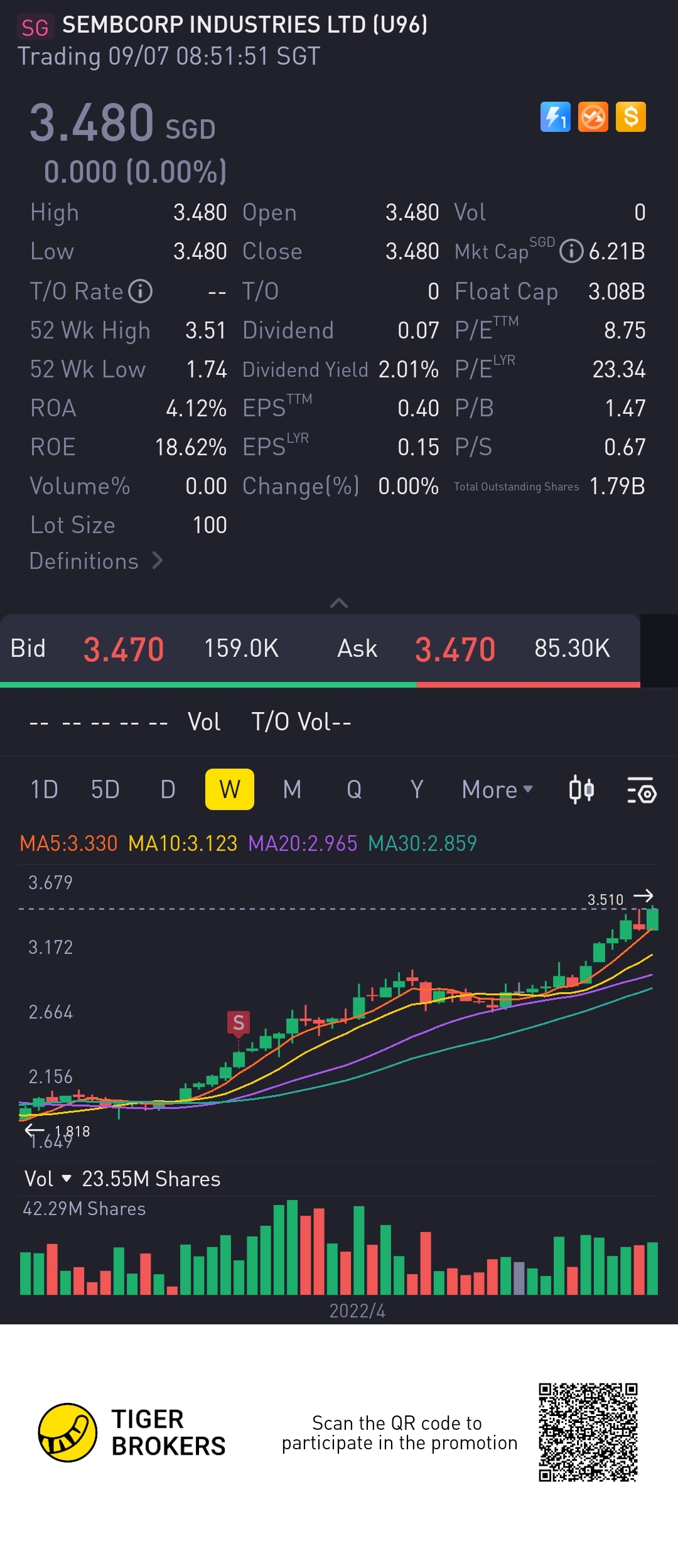Tap the blue lightning bolt quick-trade icon
This screenshot has height=1541, width=678.
coord(555,117)
